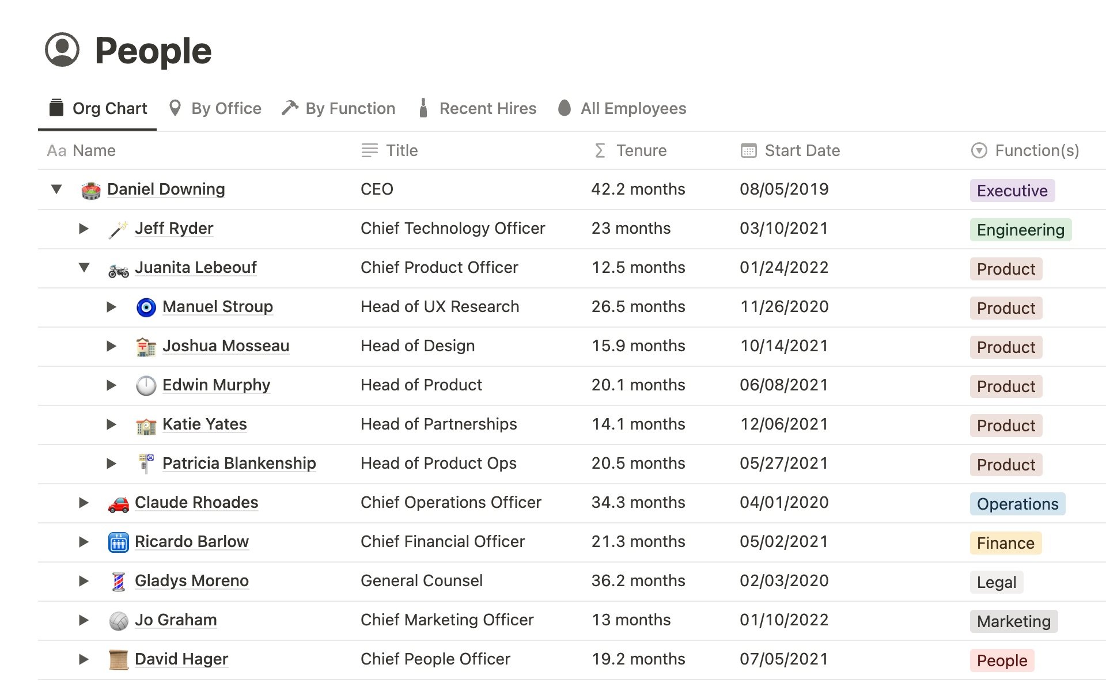
Task: Click Daniel Downing's stadium emoji icon
Action: (91, 190)
